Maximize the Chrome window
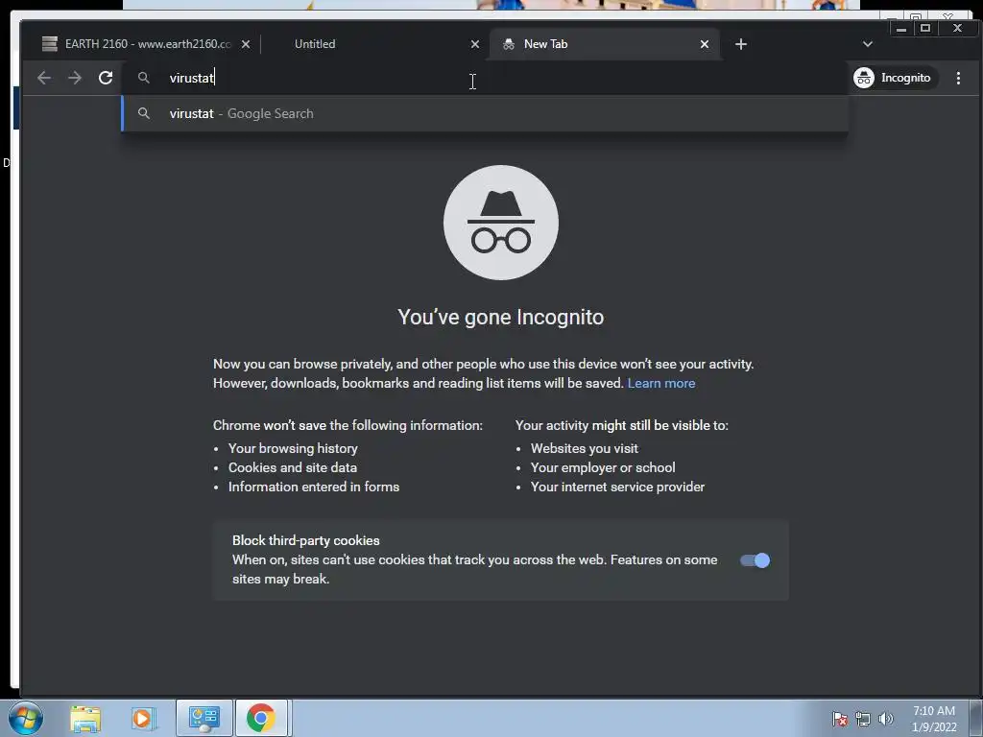This screenshot has width=983, height=737. pyautogui.click(x=925, y=28)
